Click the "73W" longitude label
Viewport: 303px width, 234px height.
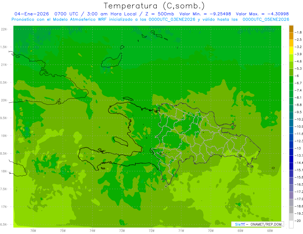(x=122, y=231)
